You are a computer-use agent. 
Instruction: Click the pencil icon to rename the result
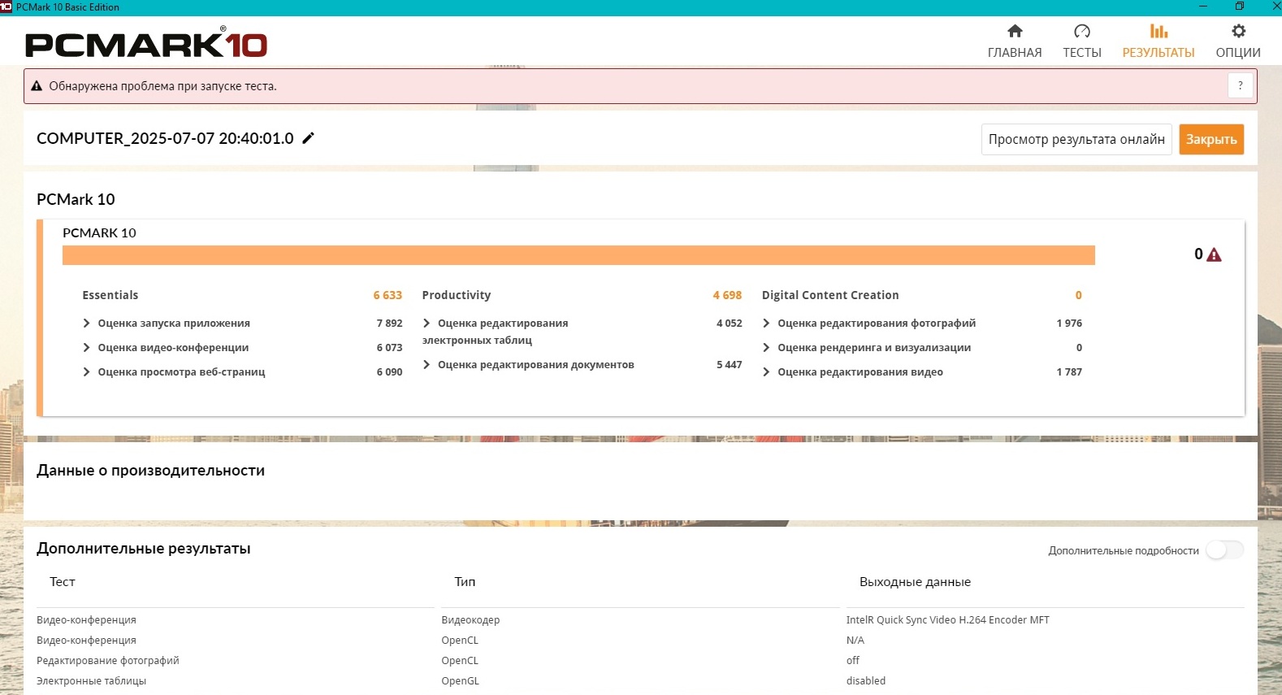pyautogui.click(x=308, y=138)
